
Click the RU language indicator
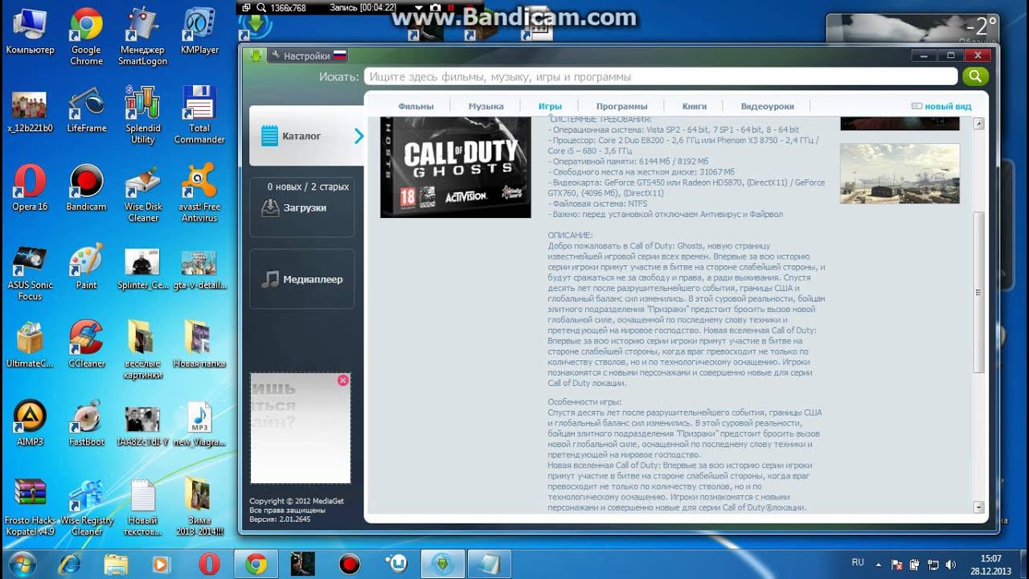858,563
